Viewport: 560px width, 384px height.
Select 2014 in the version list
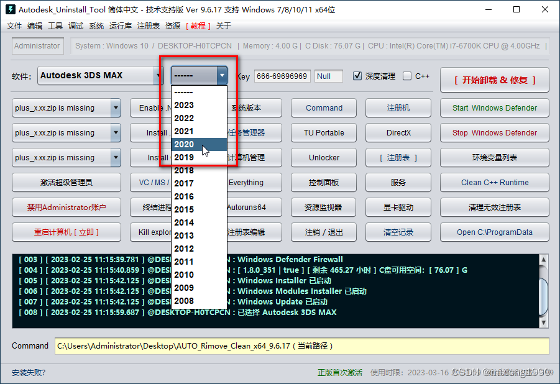199,222
